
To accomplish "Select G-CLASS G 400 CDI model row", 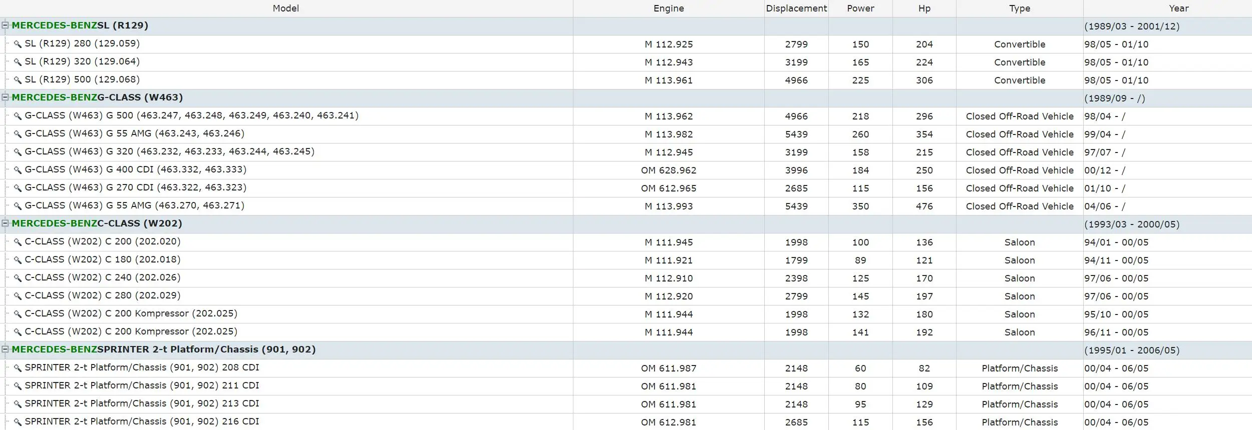I will click(136, 169).
